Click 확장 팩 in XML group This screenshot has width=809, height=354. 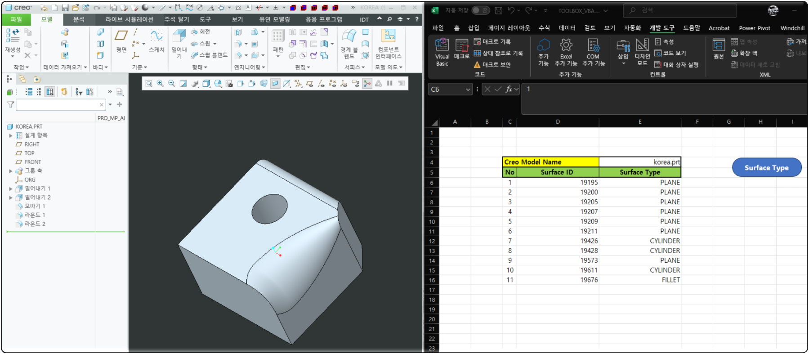click(744, 53)
